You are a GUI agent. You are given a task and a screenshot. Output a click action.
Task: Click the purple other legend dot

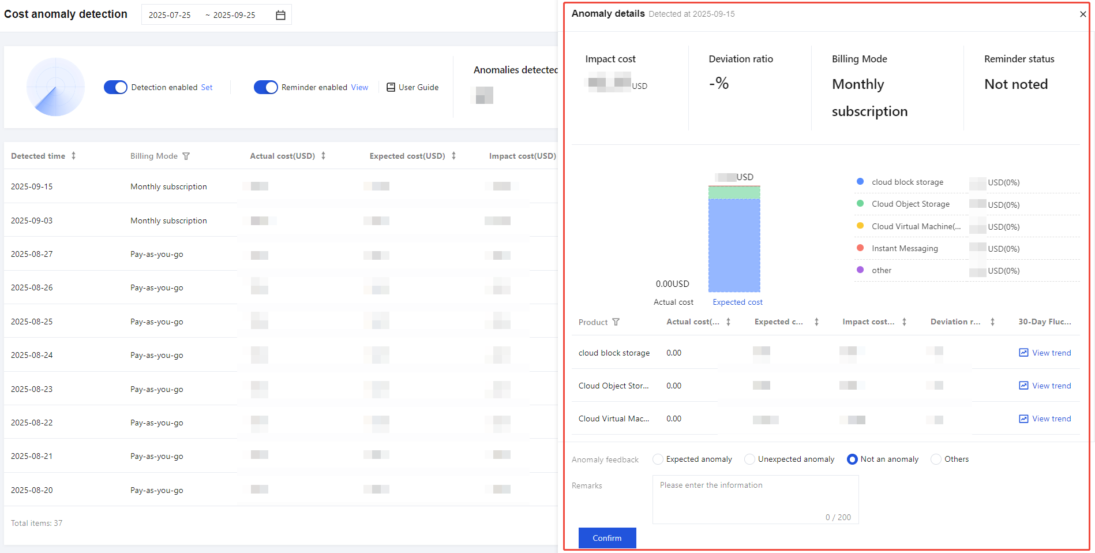[x=860, y=270]
